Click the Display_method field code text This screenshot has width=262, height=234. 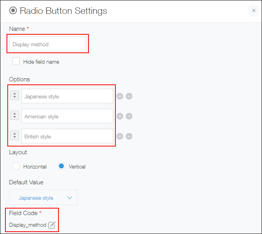click(28, 225)
